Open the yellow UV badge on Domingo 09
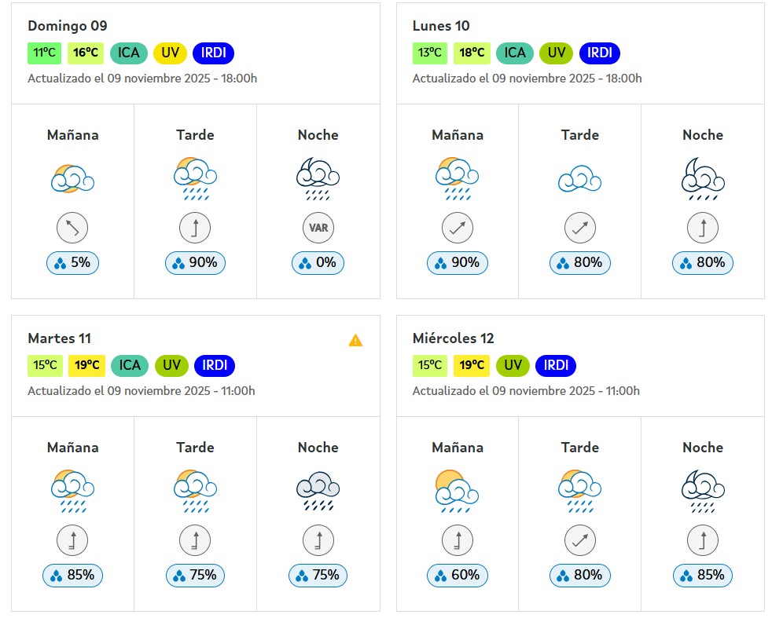772x618 pixels. coord(171,53)
